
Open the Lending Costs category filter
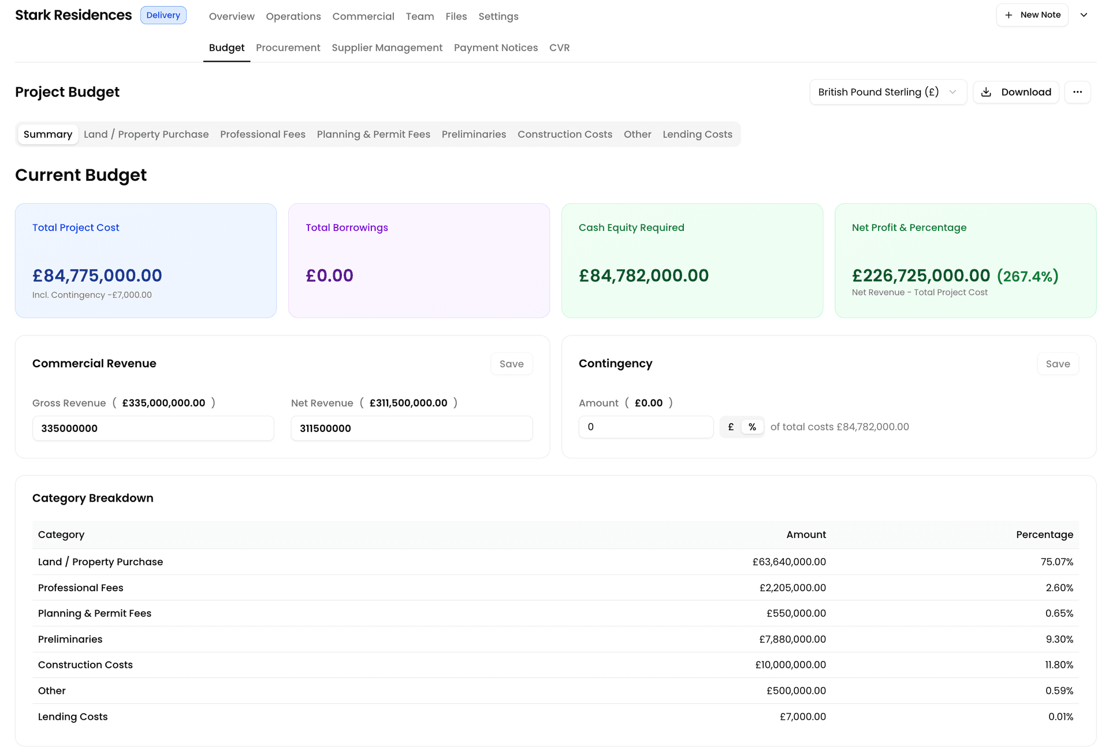(697, 134)
